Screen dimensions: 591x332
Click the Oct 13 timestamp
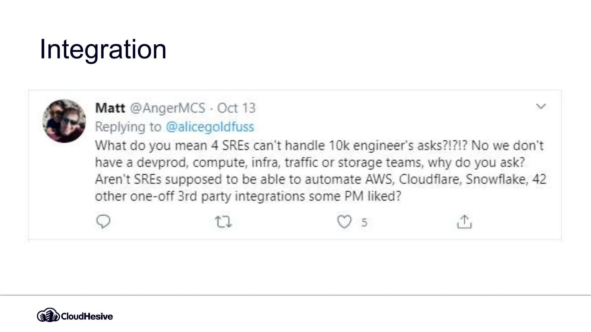point(236,108)
